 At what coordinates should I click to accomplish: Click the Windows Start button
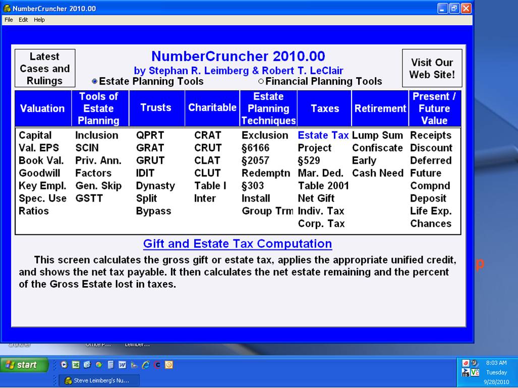tap(24, 365)
